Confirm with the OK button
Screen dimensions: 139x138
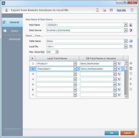pos(111,133)
